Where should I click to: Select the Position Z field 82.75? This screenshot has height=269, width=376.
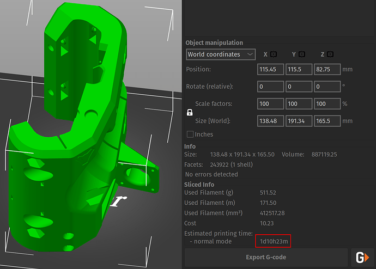pyautogui.click(x=327, y=70)
